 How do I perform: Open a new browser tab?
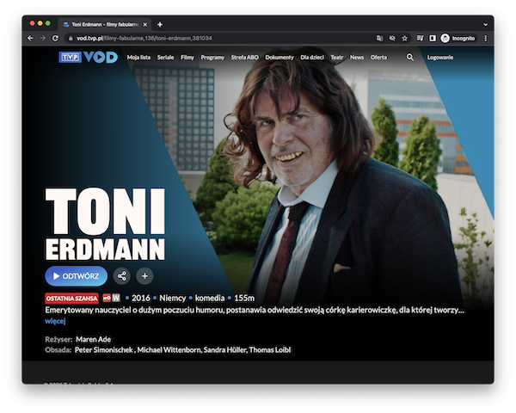click(160, 24)
